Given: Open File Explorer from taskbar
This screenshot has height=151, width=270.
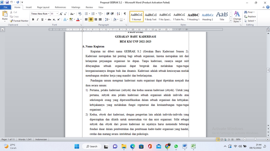Looking at the screenshot, I should (x=124, y=146).
